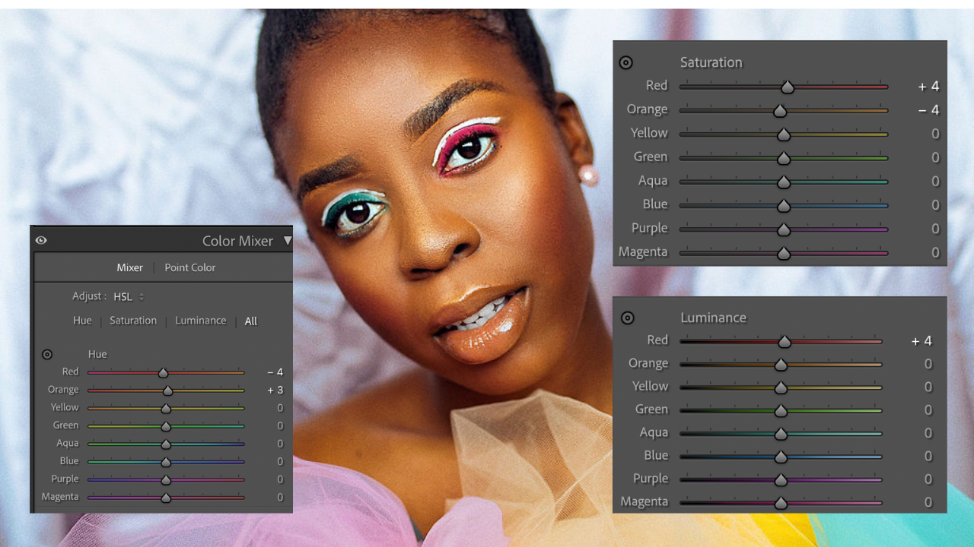
Task: Click the Saturation Green value field
Action: tap(935, 158)
